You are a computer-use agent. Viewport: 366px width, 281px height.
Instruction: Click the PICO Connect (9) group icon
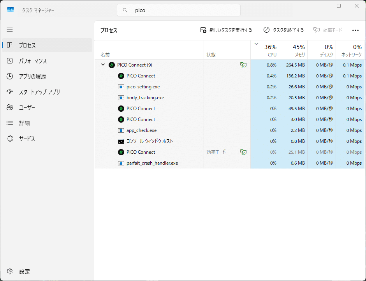tap(112, 65)
